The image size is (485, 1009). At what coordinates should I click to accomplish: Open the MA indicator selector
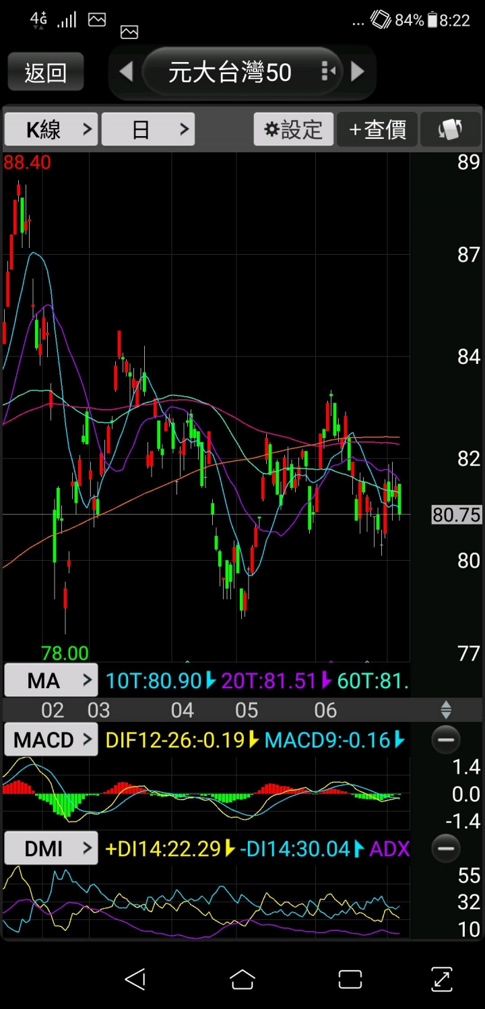[x=51, y=681]
